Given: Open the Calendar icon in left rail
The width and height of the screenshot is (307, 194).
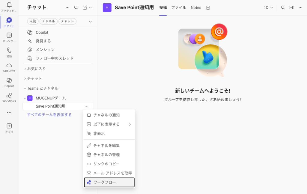Looking at the screenshot, I should click(9, 36).
